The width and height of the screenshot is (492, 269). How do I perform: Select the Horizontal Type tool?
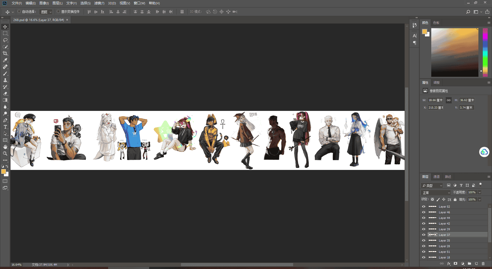5,127
